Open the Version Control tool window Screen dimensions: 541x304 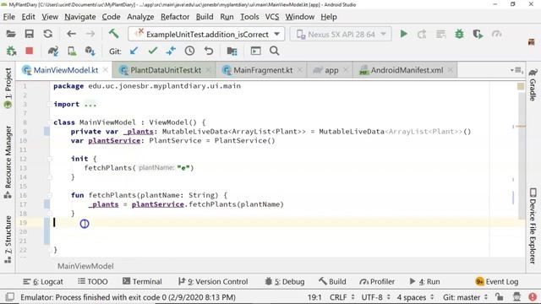click(213, 281)
